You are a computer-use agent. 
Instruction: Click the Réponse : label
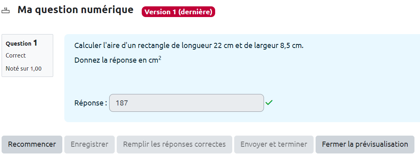tap(91, 103)
